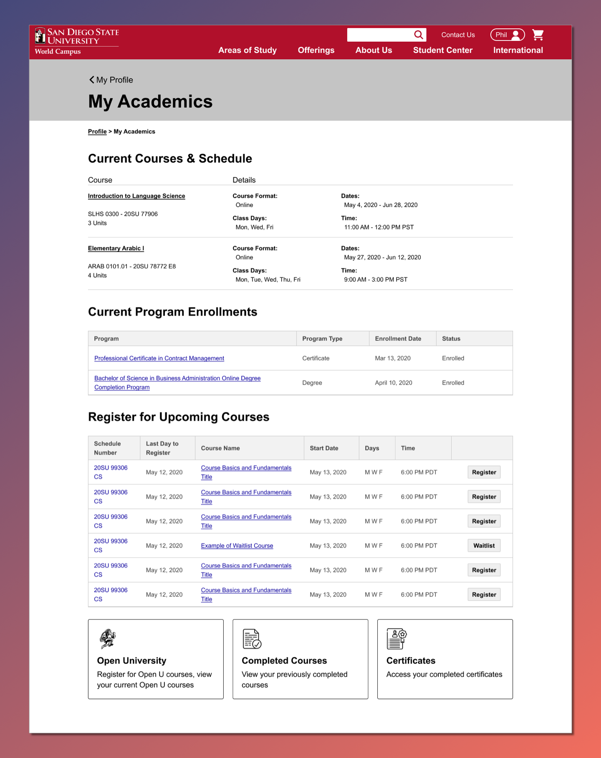Click the dates 'May 4, 2020 - Jun 28, 2020'
This screenshot has width=601, height=758.
tap(381, 205)
